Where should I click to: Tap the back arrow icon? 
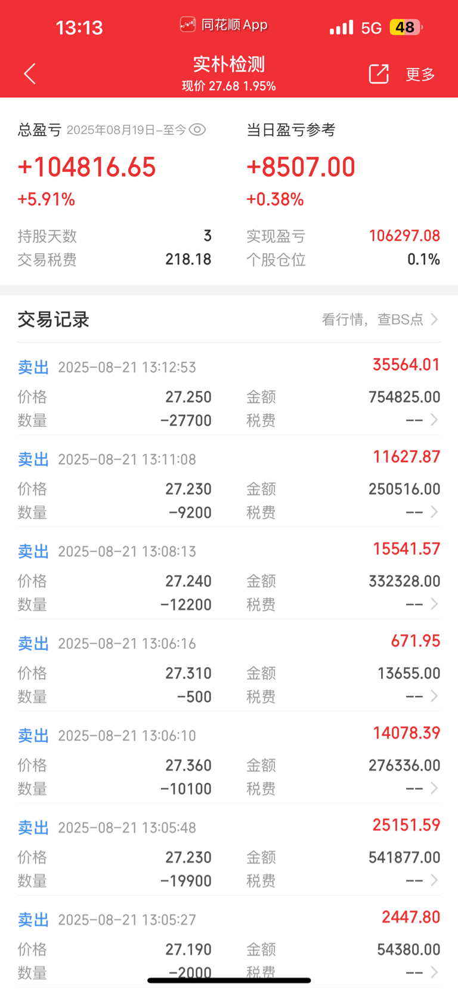pyautogui.click(x=30, y=74)
